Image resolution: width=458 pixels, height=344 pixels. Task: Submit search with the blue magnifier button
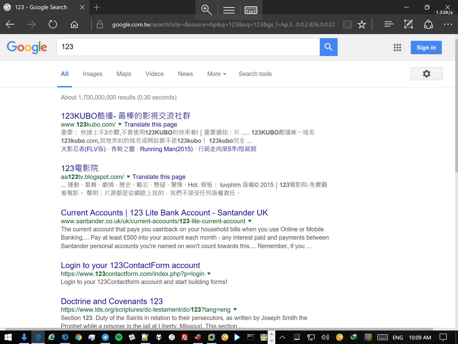coord(328,47)
